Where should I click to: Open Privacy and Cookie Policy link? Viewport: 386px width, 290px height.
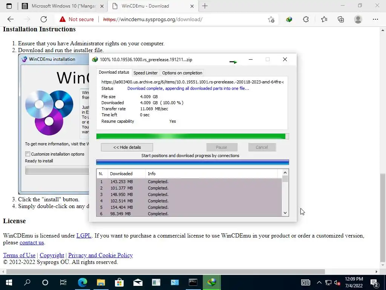(x=100, y=255)
